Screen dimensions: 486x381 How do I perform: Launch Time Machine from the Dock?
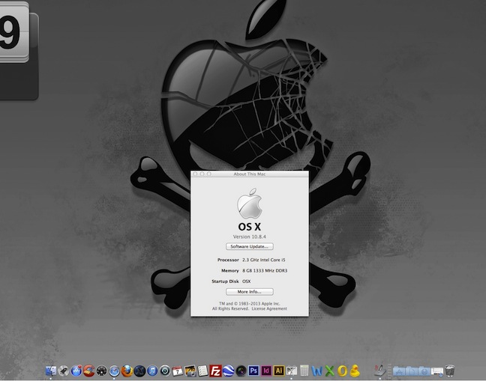(x=165, y=371)
